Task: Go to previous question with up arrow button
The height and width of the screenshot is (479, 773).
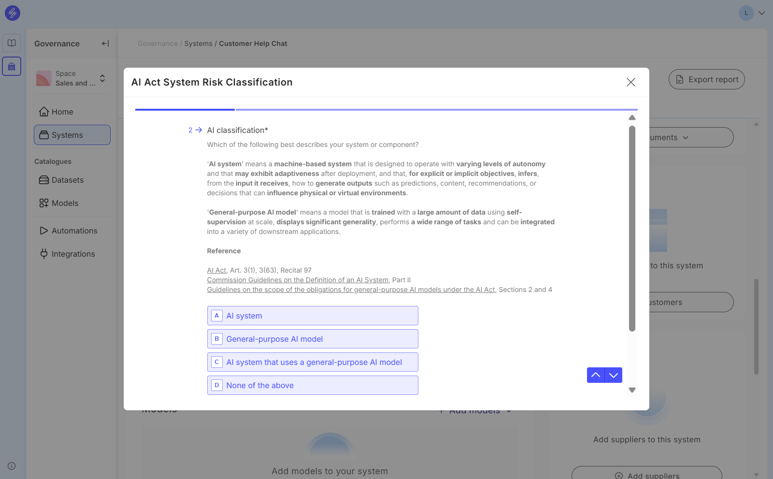Action: pos(596,375)
